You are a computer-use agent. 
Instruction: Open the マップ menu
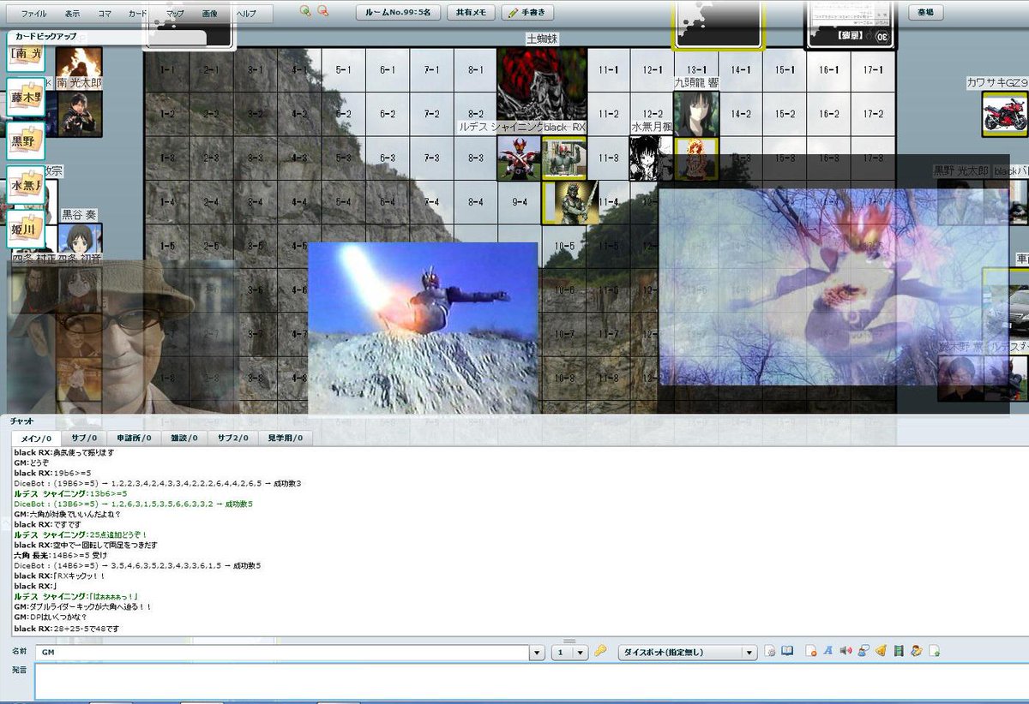(x=175, y=14)
